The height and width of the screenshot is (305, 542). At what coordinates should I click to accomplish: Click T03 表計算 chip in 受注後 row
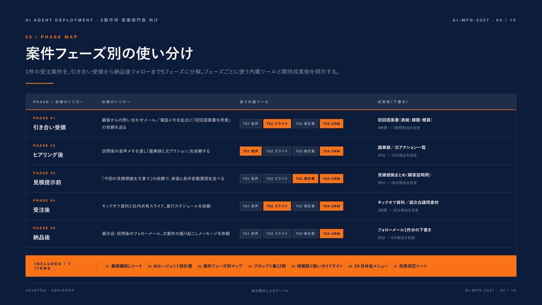click(x=306, y=206)
